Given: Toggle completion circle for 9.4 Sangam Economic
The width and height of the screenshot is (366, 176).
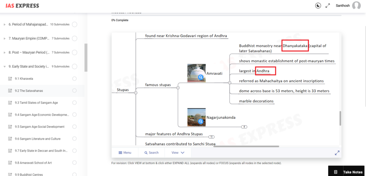Looking at the screenshot, I should point(74,114).
